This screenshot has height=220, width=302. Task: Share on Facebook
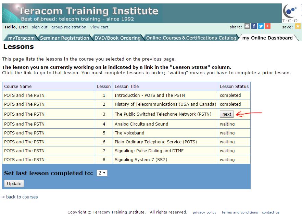tap(253, 26)
